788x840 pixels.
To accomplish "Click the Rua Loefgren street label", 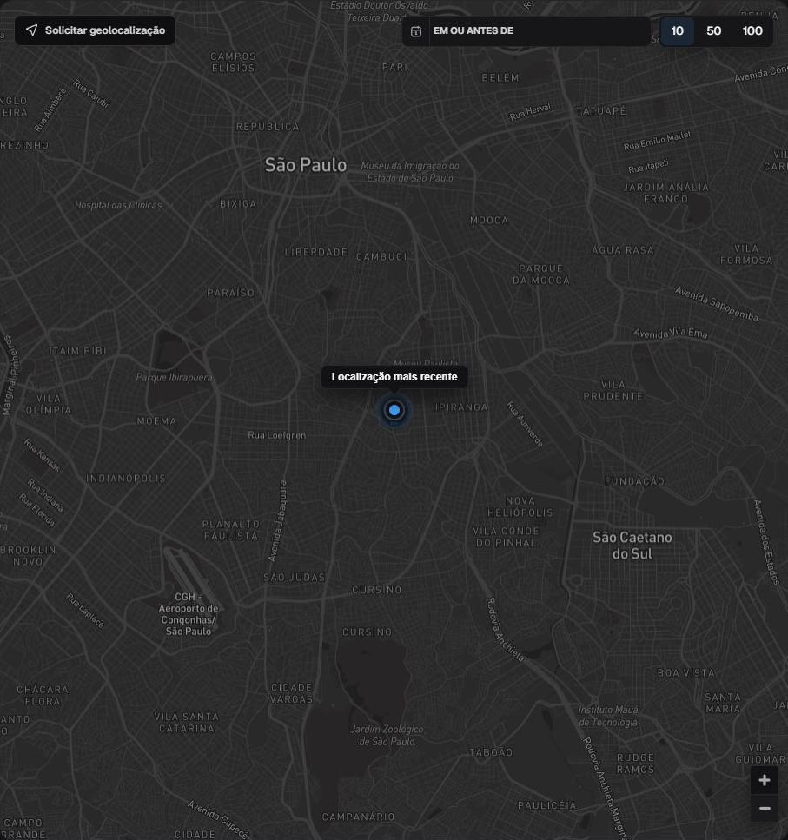I will point(277,435).
